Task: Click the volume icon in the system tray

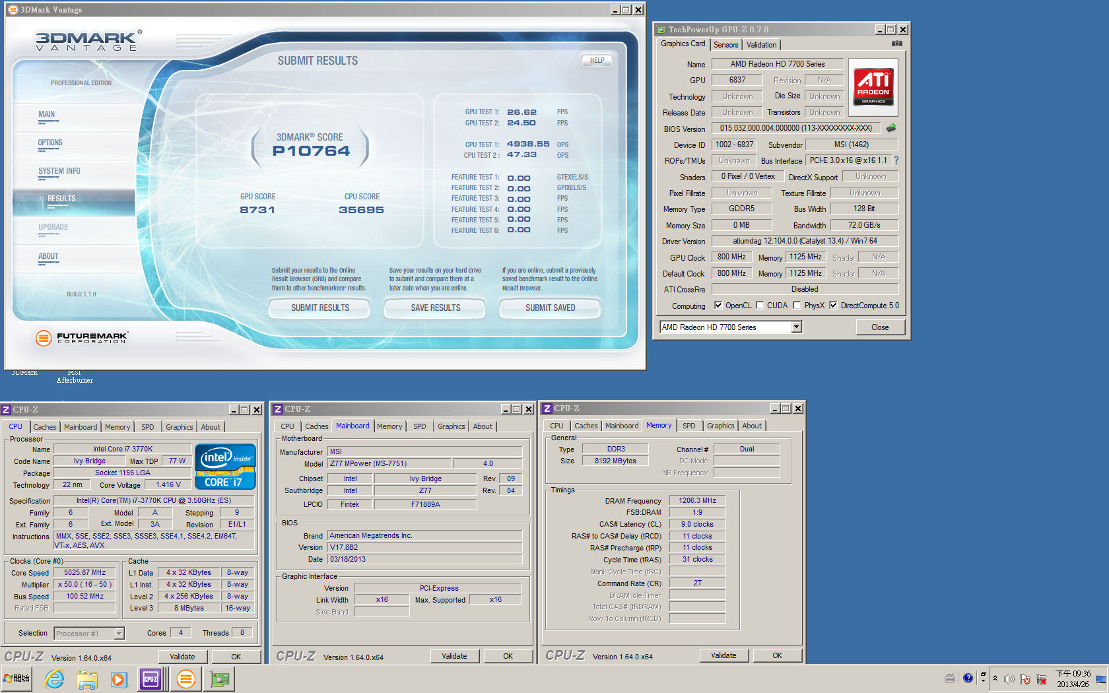Action: [x=1009, y=678]
